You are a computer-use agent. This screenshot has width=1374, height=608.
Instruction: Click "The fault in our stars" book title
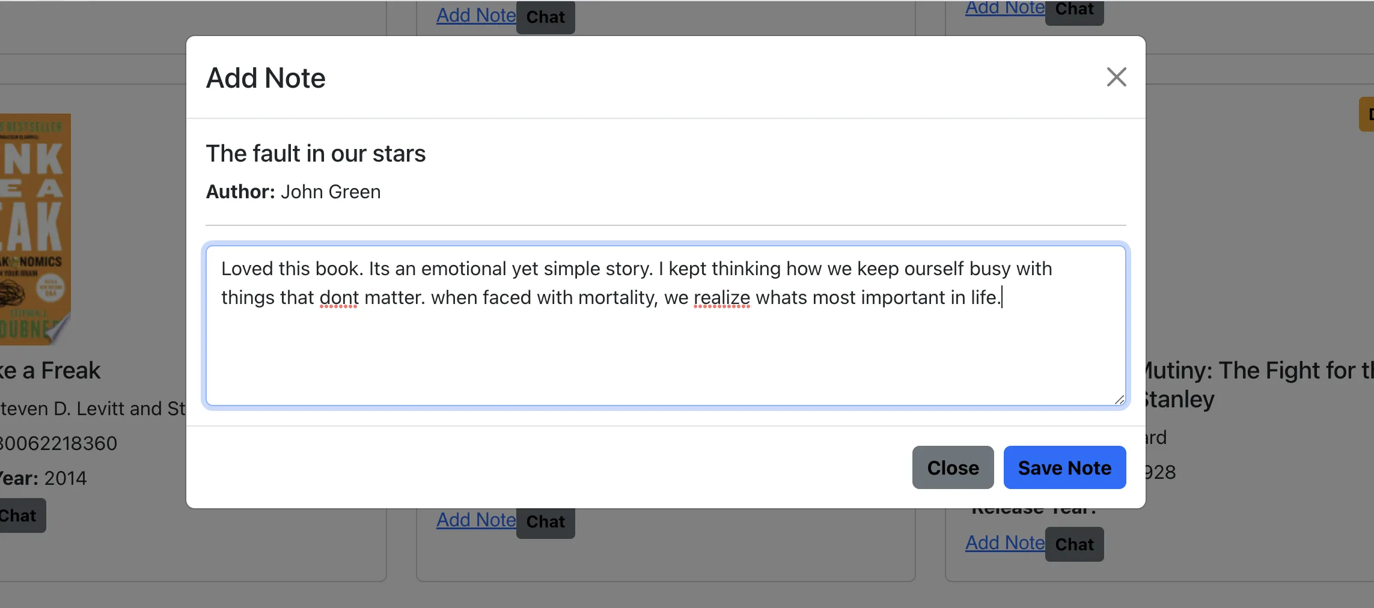pyautogui.click(x=316, y=154)
